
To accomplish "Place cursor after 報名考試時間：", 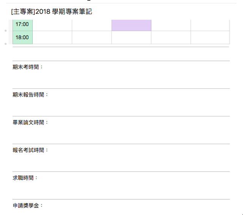I will (x=49, y=150).
